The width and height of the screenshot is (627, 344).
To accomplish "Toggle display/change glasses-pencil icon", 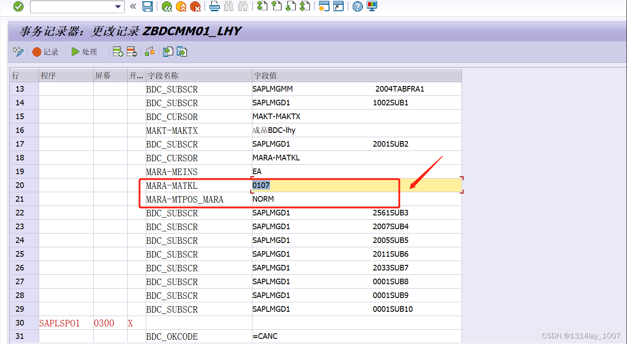I will [x=18, y=52].
